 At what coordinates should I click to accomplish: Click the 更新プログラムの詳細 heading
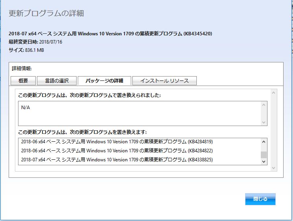46,13
